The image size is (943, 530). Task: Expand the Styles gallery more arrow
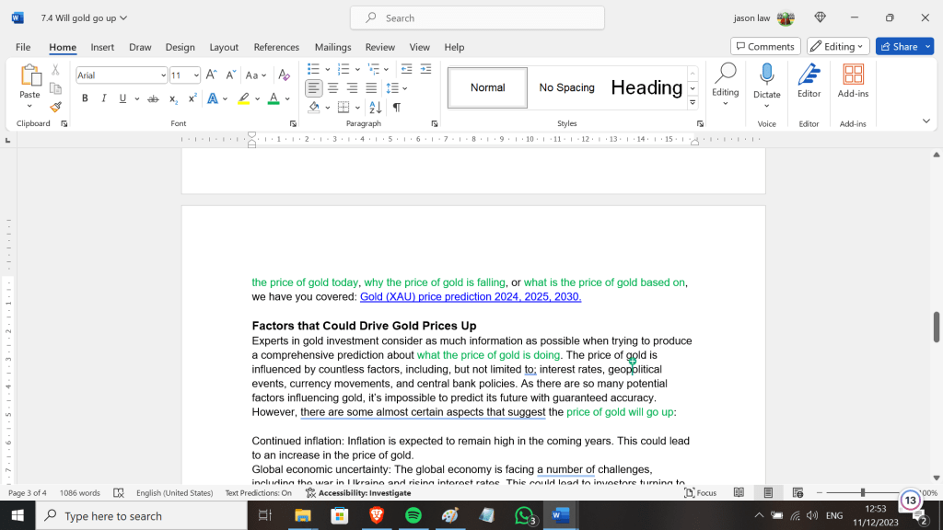pos(693,104)
